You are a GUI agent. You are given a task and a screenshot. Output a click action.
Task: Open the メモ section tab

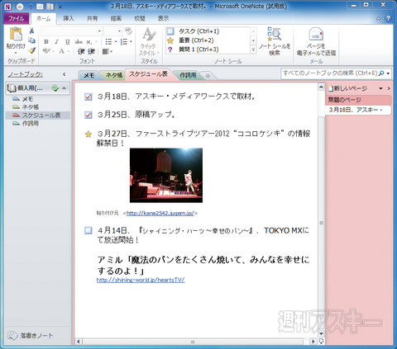[89, 75]
